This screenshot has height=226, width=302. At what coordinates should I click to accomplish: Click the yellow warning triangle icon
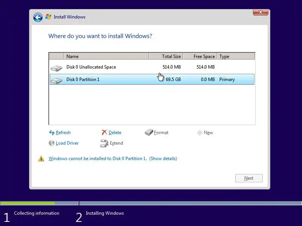41,159
